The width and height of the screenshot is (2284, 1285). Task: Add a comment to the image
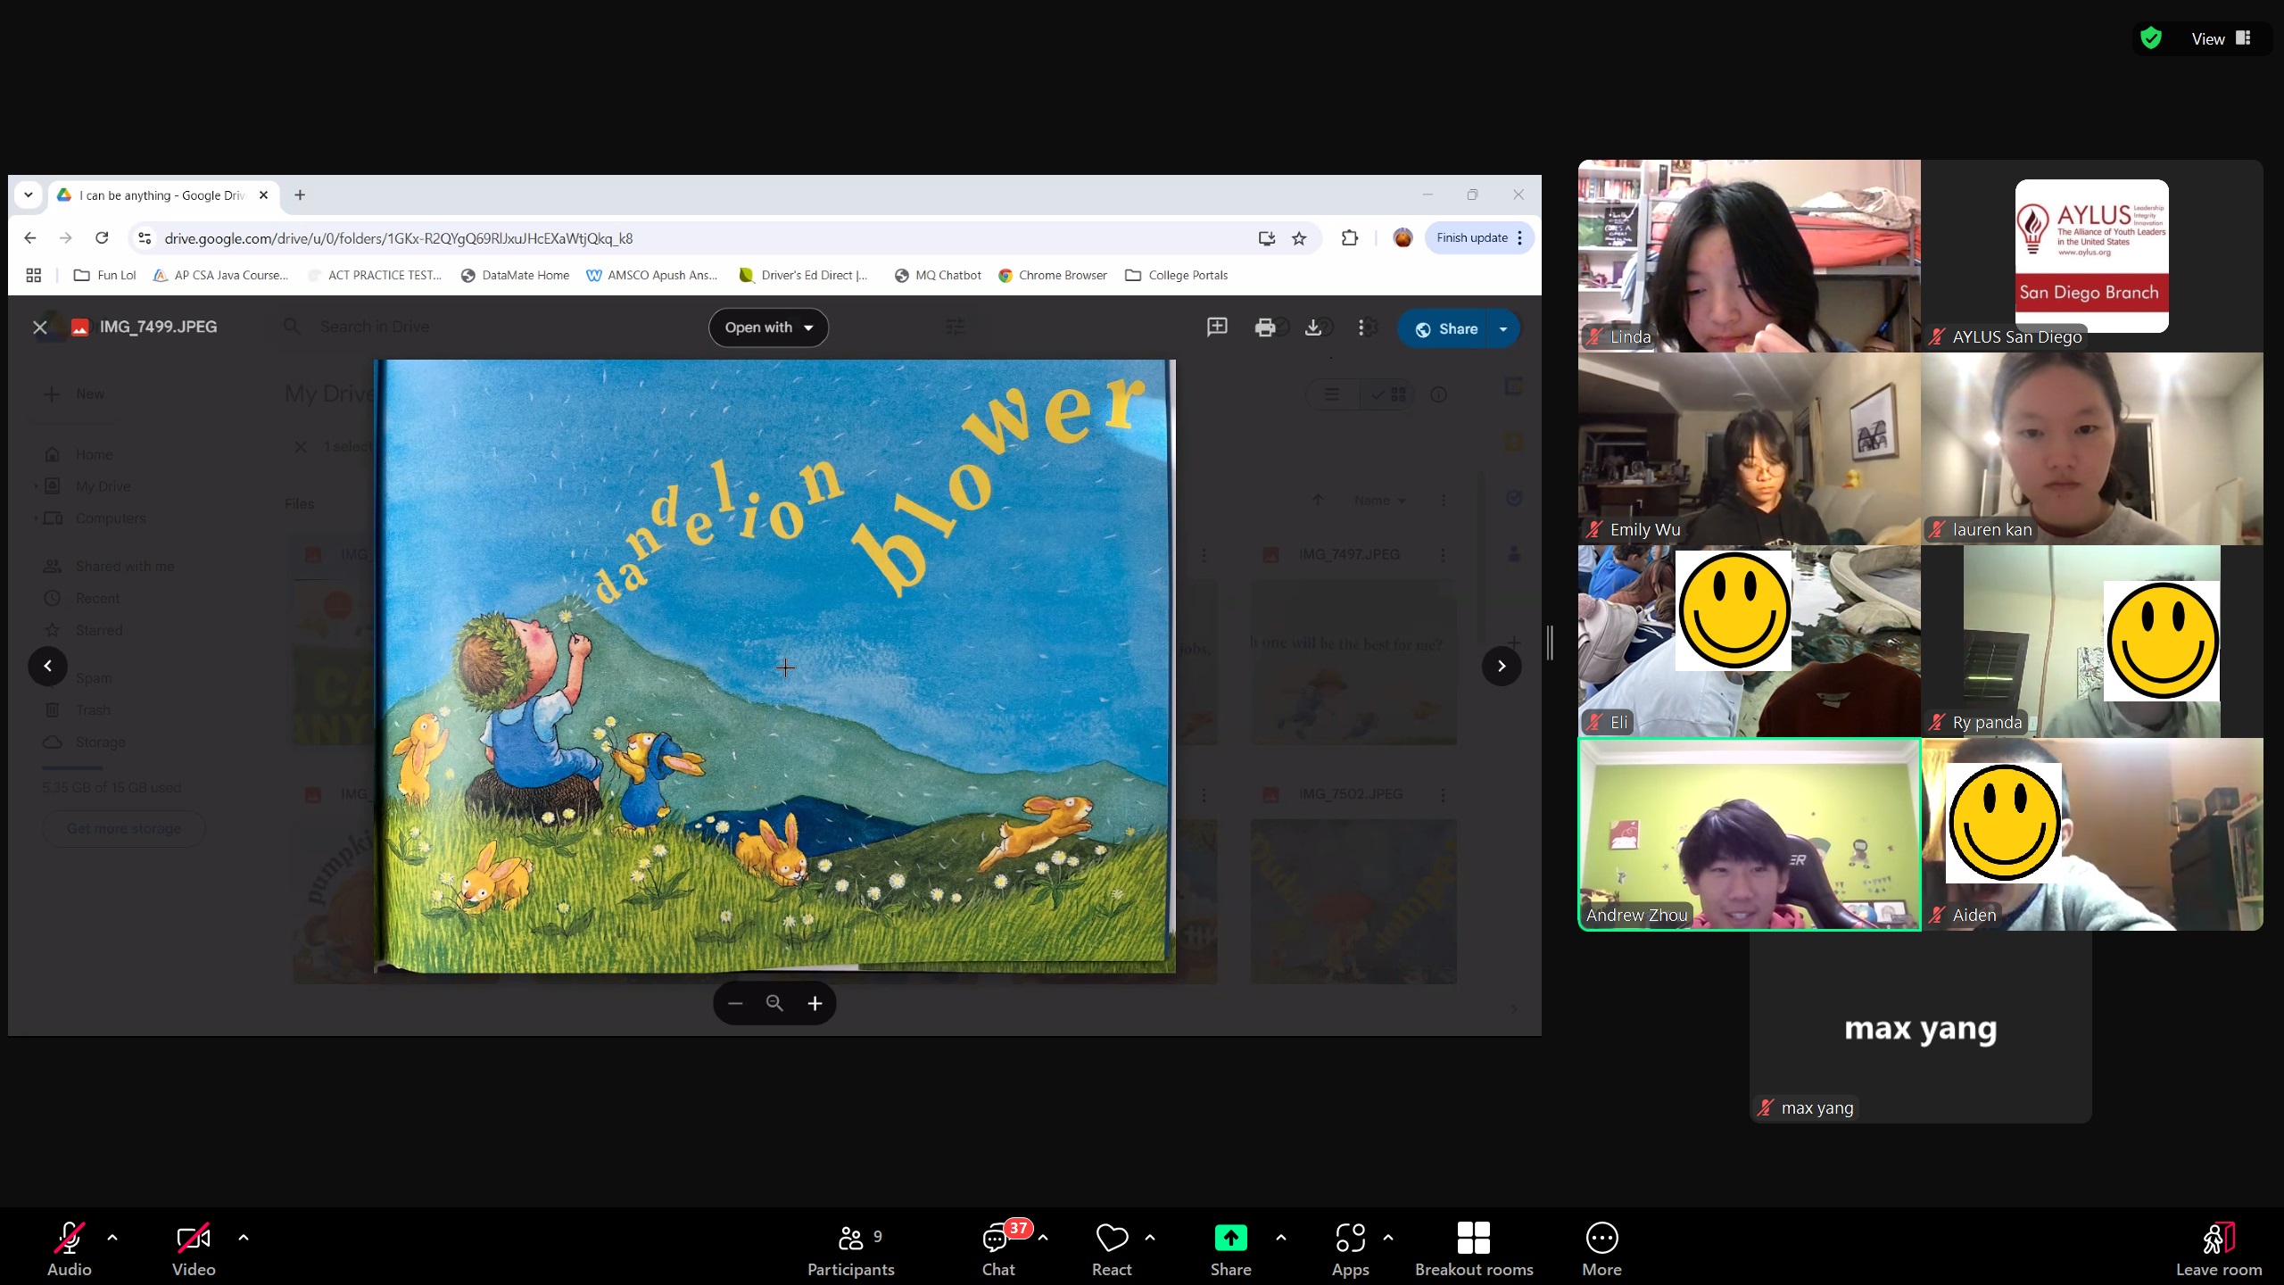1217,327
